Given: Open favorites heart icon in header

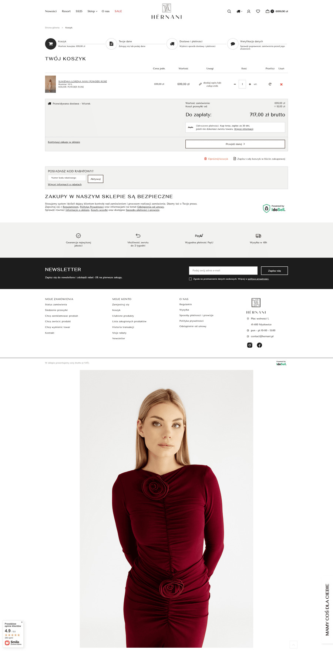Looking at the screenshot, I should pos(258,11).
